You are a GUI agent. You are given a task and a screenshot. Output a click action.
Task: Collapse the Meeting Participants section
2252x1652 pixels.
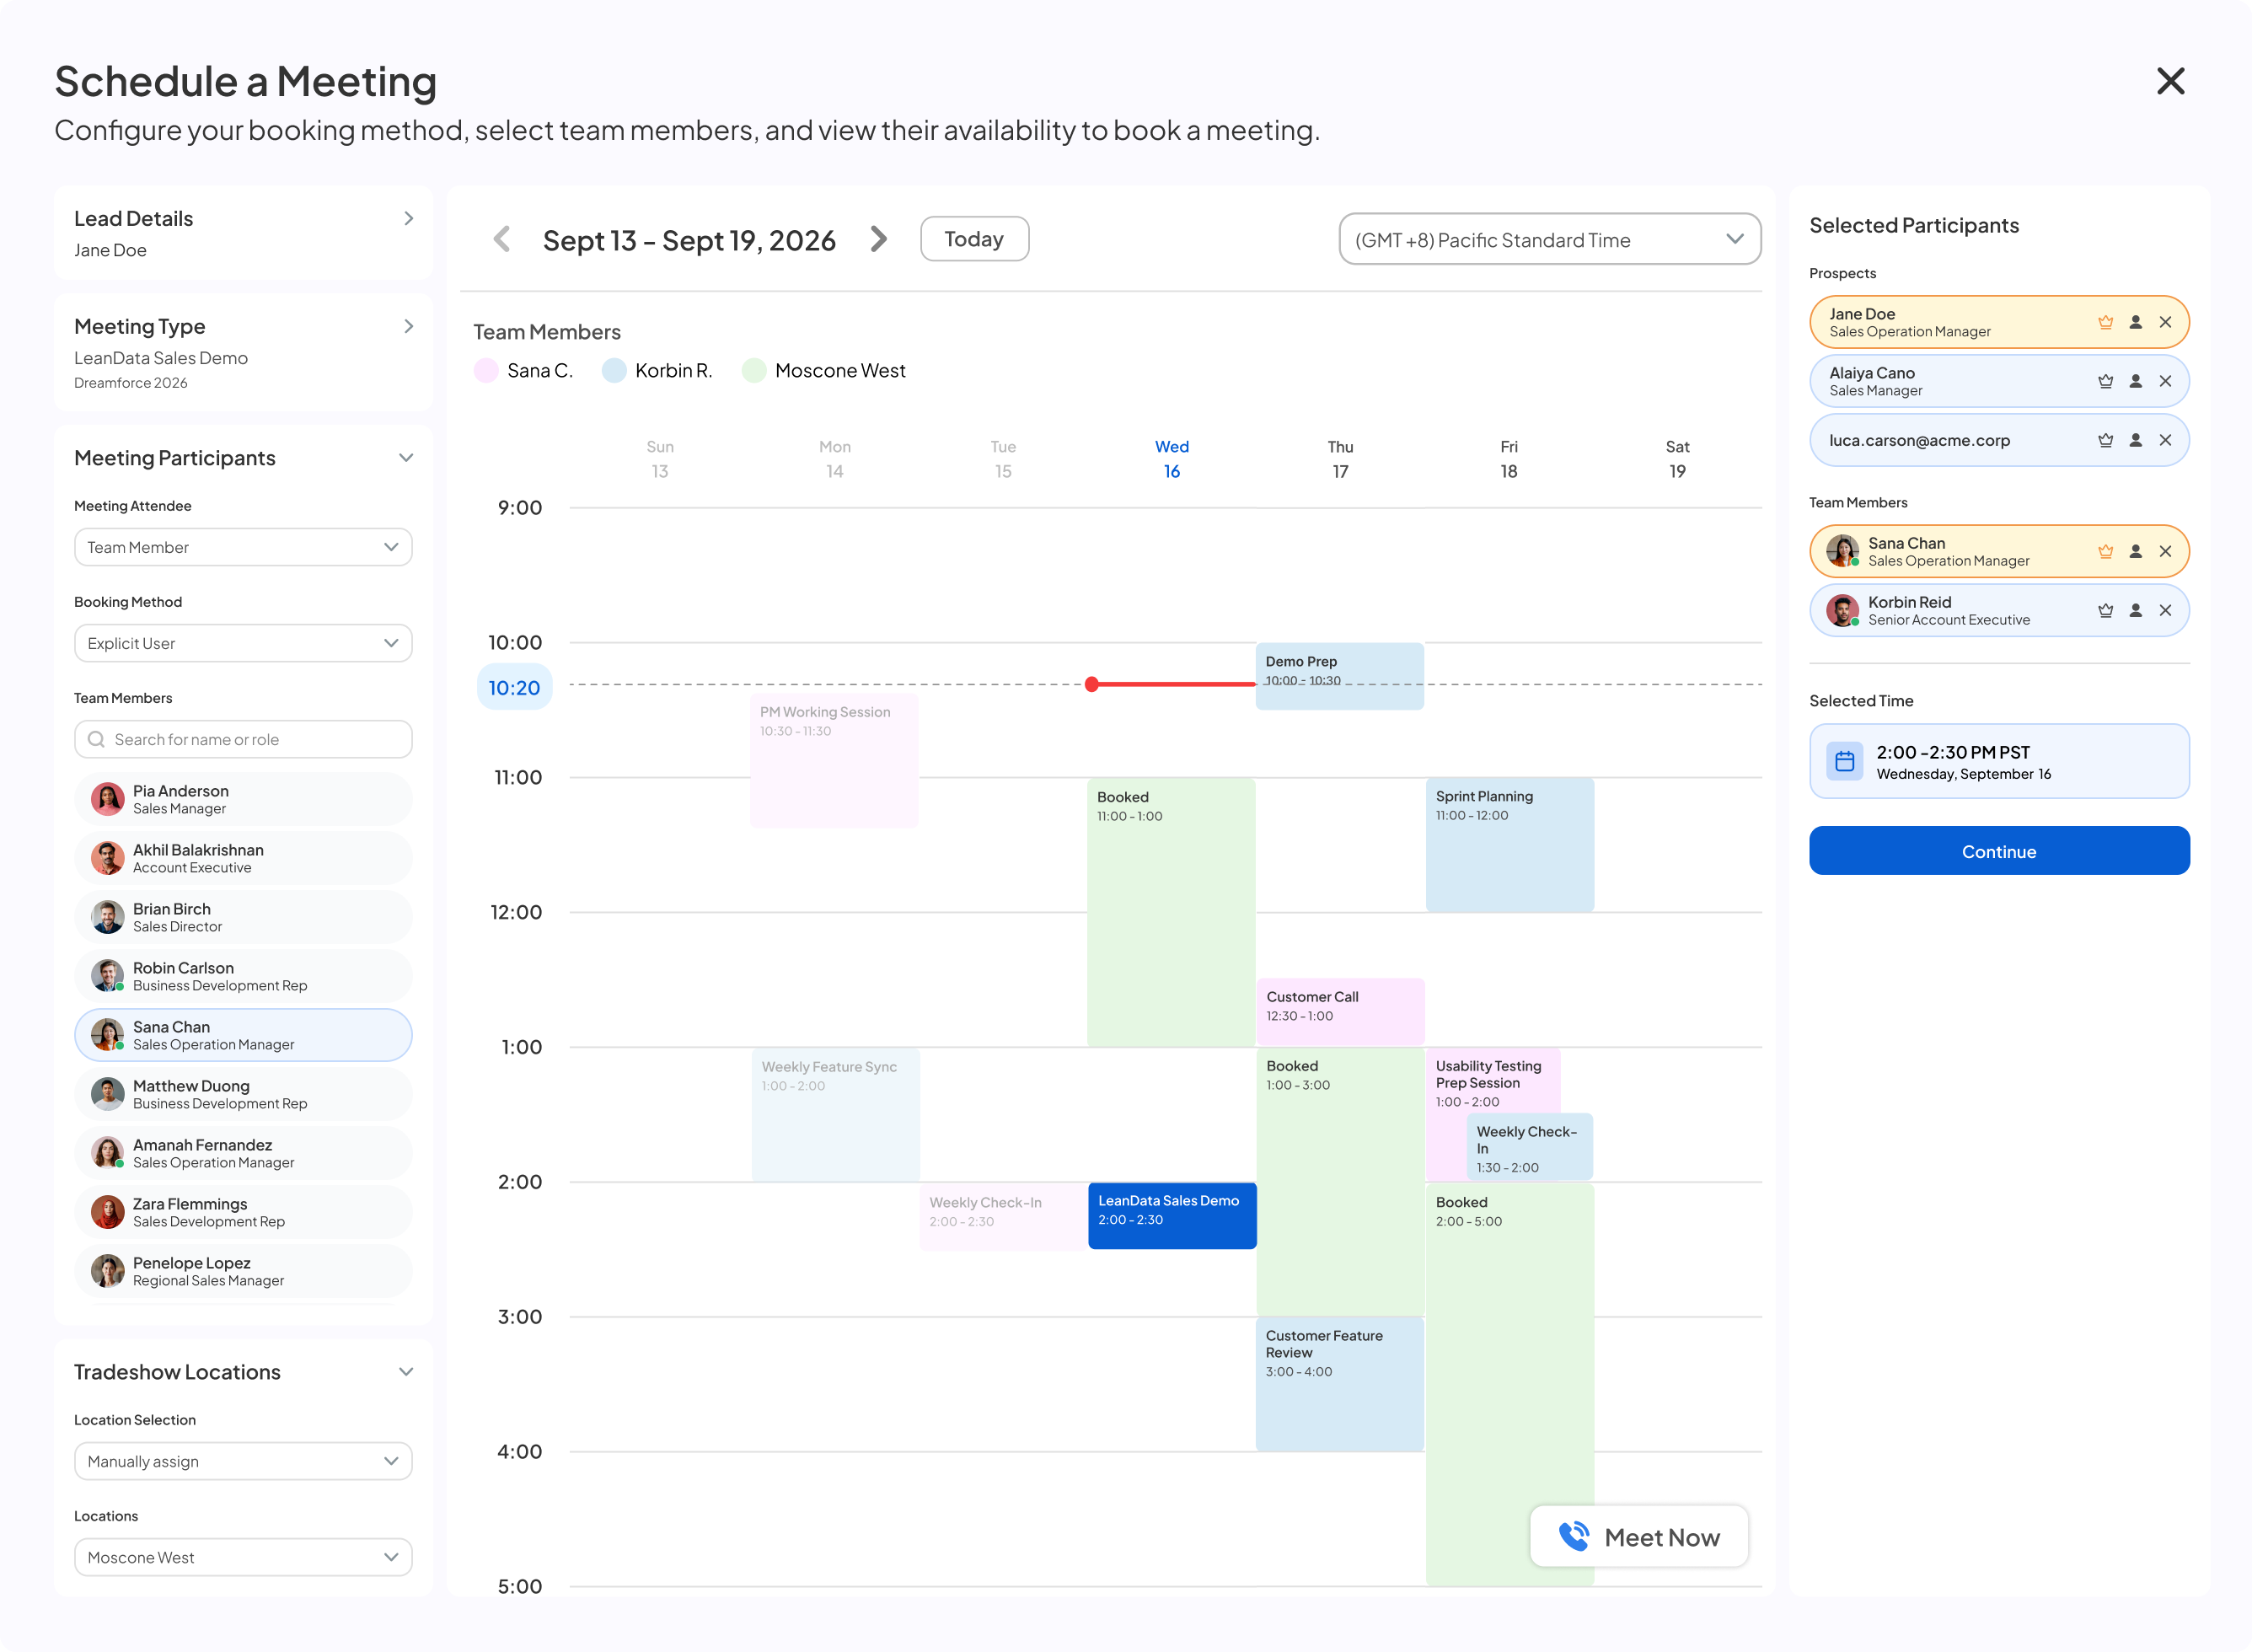point(406,458)
